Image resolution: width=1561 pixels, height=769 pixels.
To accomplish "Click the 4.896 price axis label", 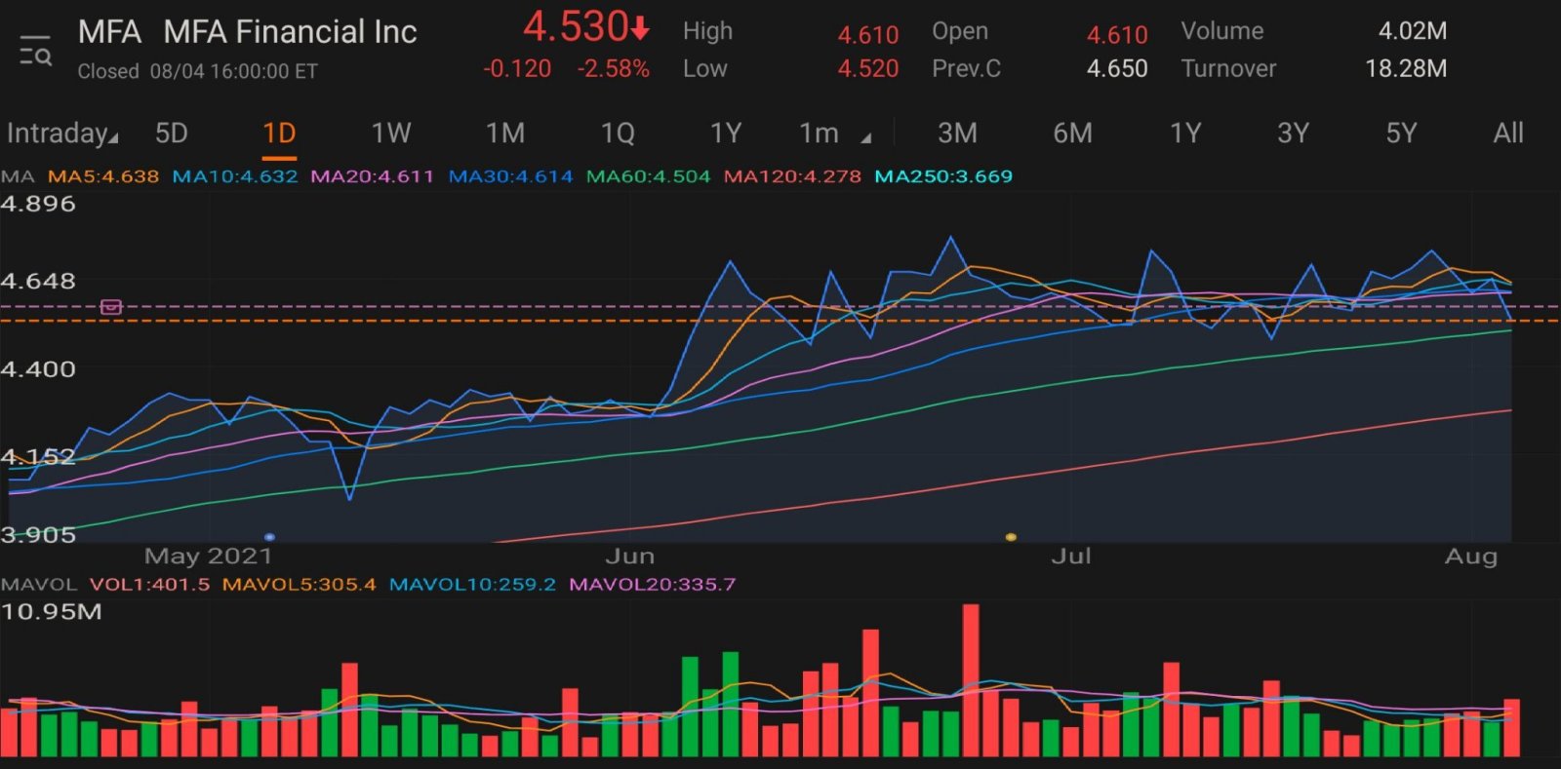I will 38,204.
